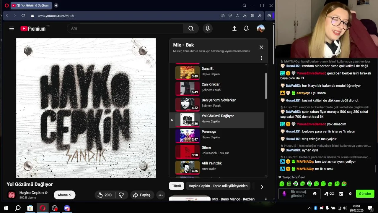Screen dimensions: 378x213
Task: Click username MAYNAQq in latest chat message
Action: click(305, 169)
